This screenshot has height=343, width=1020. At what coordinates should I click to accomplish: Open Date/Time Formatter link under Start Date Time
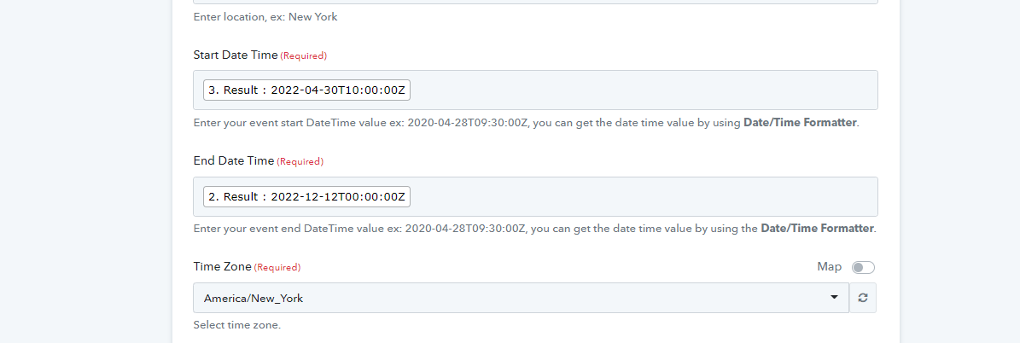800,122
